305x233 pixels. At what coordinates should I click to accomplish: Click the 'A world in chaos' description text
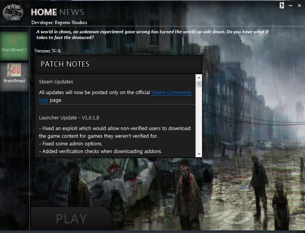point(152,34)
